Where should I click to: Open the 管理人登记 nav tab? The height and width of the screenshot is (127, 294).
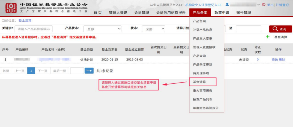click(x=118, y=13)
